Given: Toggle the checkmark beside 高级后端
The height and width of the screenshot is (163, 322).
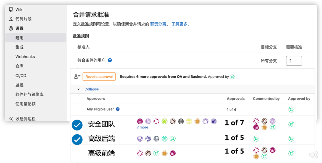Looking at the screenshot, I should coord(77,139).
